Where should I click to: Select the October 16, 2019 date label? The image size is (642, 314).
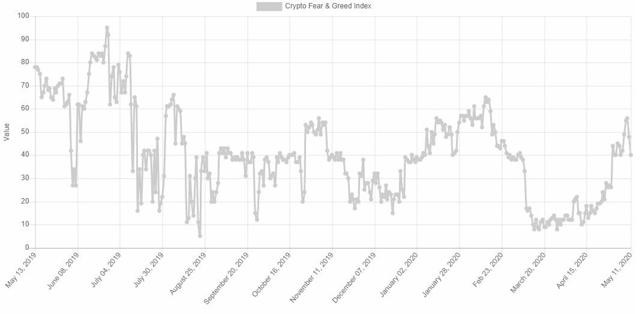click(x=271, y=276)
